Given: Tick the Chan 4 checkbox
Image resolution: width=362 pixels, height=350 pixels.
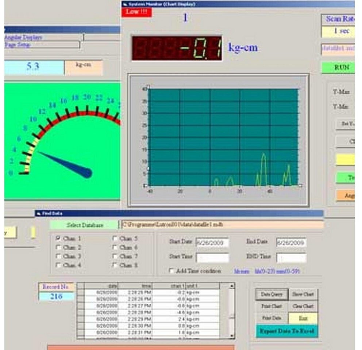Looking at the screenshot, I should pyautogui.click(x=58, y=265).
